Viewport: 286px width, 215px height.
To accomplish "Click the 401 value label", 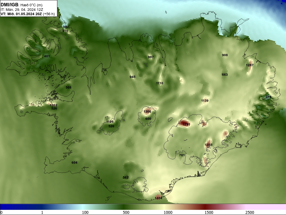I will 47,56.
